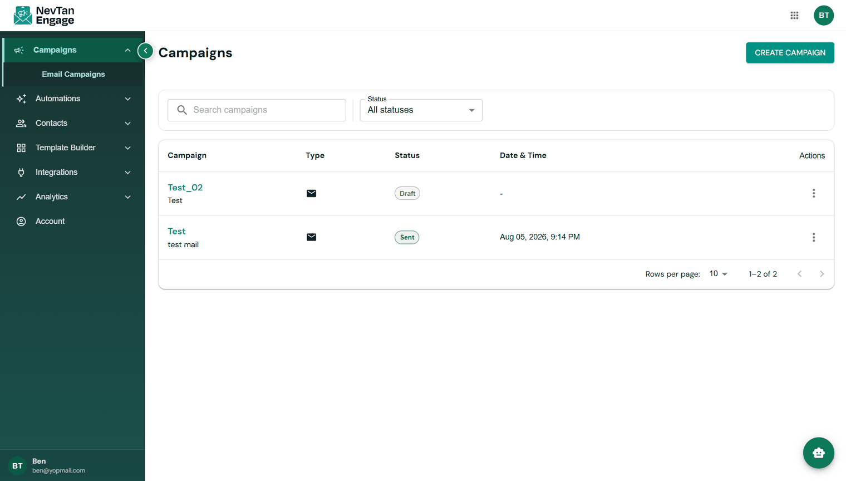Click the Campaigns megaphone icon
The width and height of the screenshot is (846, 481).
coord(19,50)
